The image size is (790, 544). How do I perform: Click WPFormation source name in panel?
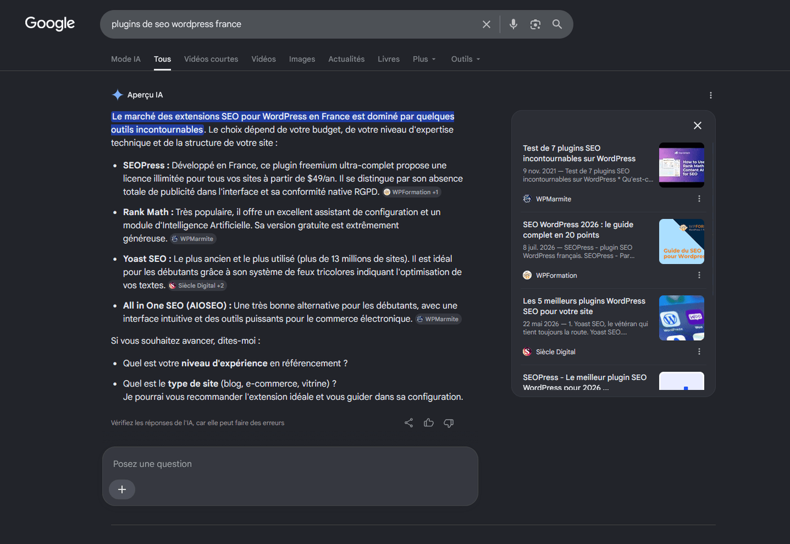tap(556, 275)
